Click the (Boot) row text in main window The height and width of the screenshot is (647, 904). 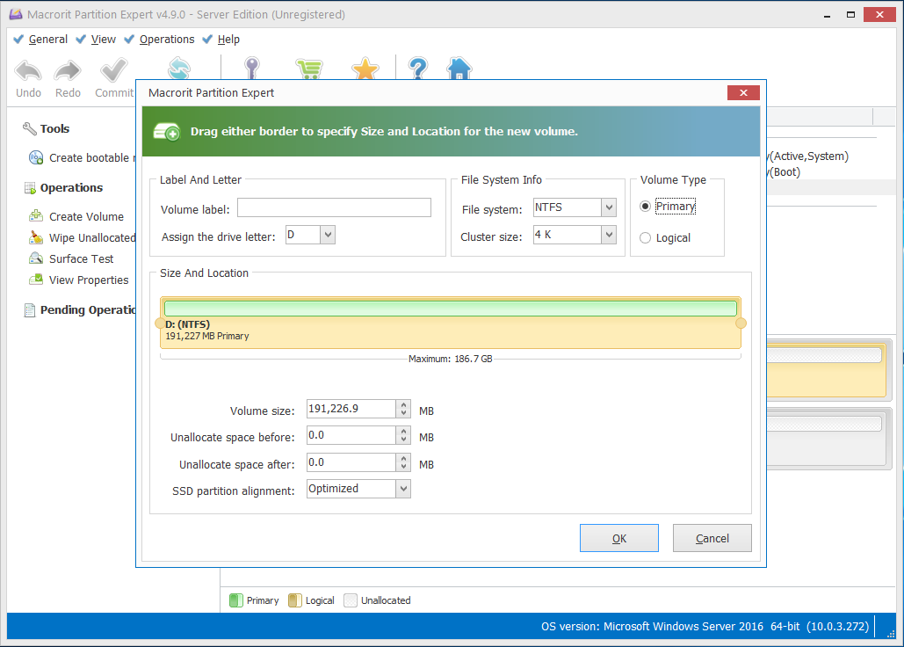pos(785,171)
